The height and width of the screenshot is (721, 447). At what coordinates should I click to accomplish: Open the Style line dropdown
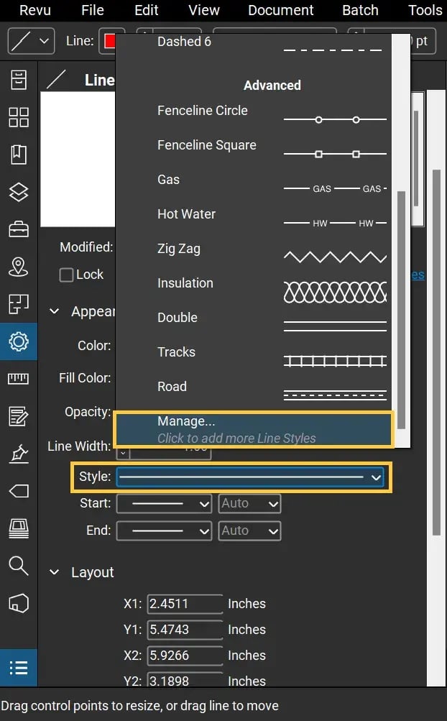(x=250, y=477)
